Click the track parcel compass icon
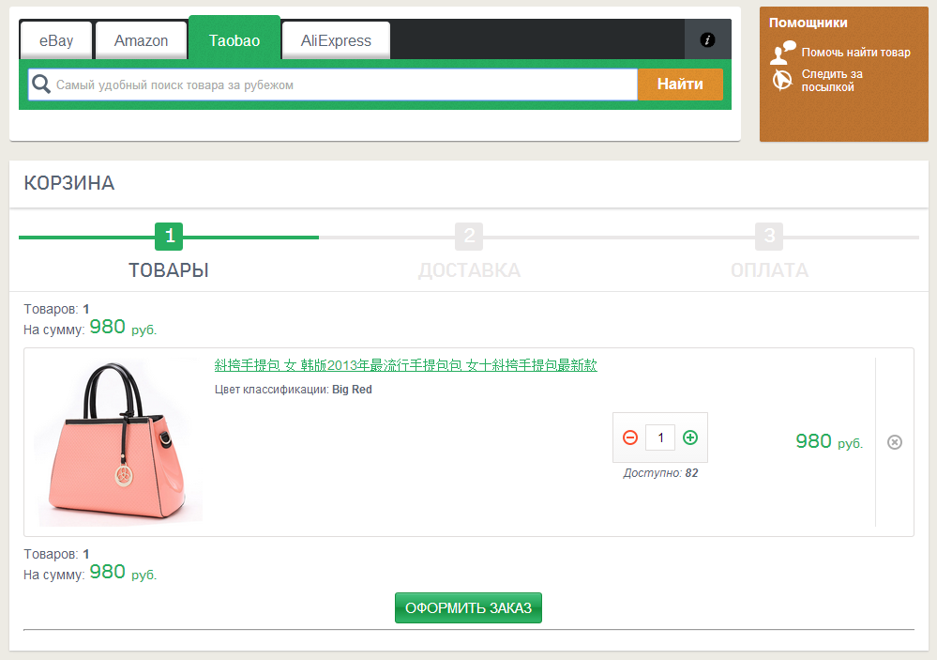 [x=781, y=81]
